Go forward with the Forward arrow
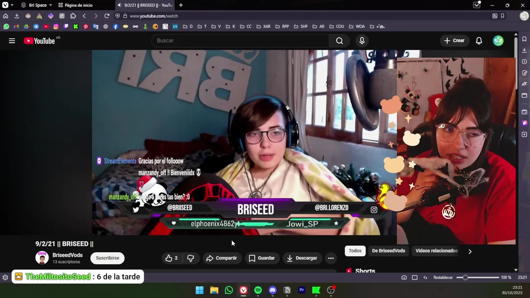This screenshot has height=298, width=530. [x=96, y=16]
